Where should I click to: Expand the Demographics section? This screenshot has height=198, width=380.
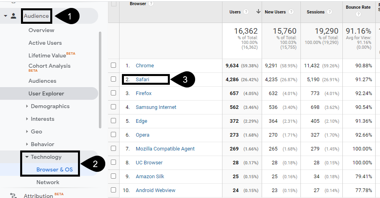pos(27,106)
